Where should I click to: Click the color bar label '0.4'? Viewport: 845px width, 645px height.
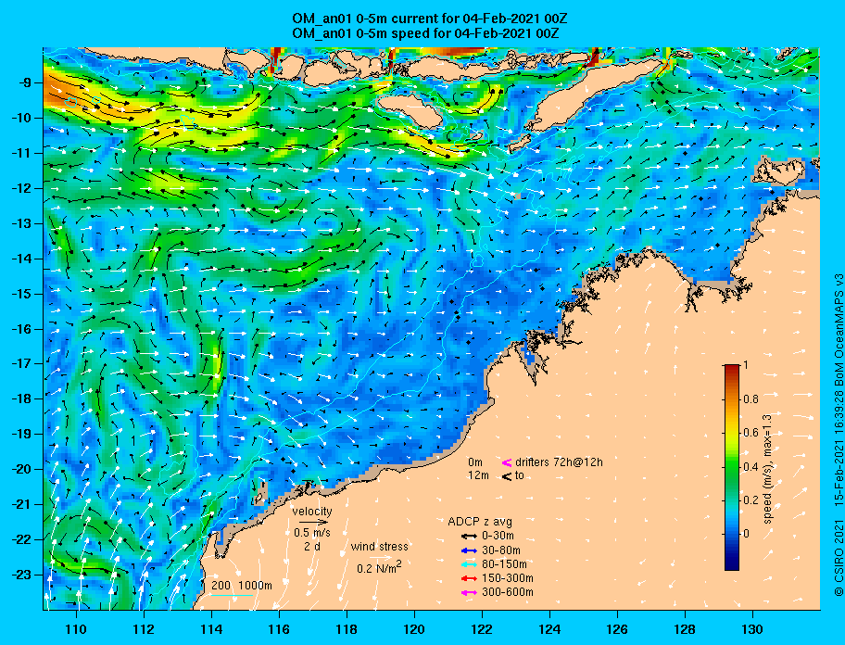751,467
